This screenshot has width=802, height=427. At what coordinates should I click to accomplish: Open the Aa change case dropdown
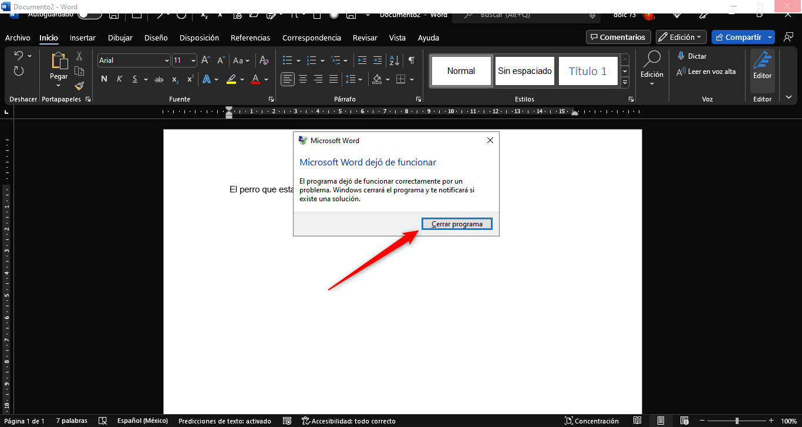tap(241, 60)
